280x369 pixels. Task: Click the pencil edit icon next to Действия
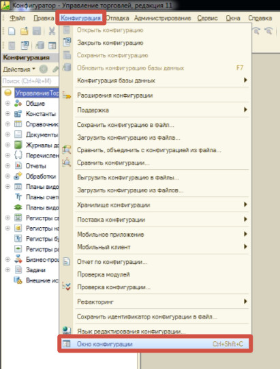55,69
